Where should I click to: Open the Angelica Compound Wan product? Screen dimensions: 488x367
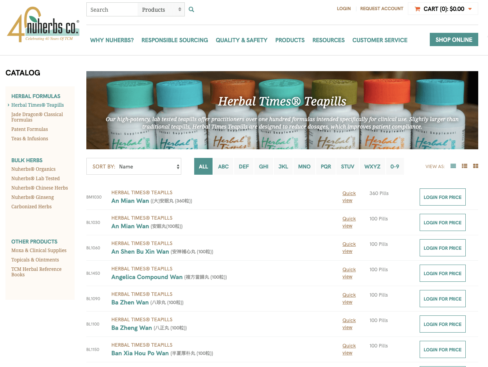[147, 277]
